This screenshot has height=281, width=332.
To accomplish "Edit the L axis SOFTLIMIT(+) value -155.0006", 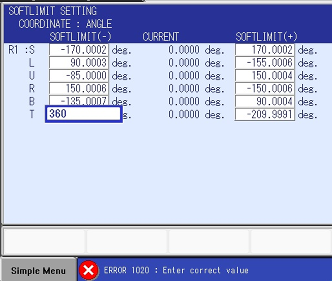I will pos(265,63).
